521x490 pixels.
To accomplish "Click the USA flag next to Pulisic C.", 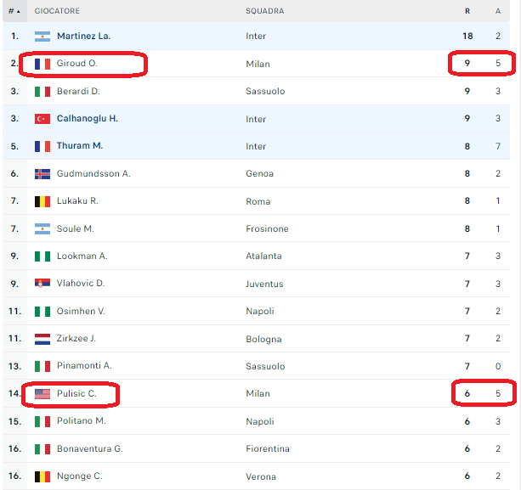I will pos(42,394).
